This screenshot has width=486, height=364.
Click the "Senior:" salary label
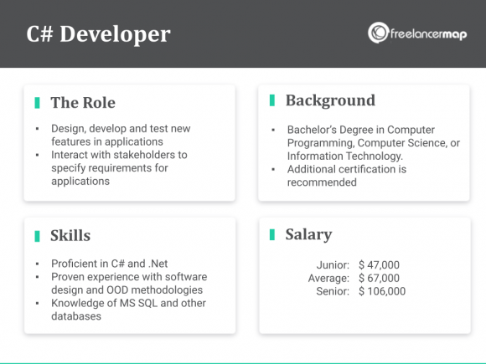pyautogui.click(x=333, y=291)
